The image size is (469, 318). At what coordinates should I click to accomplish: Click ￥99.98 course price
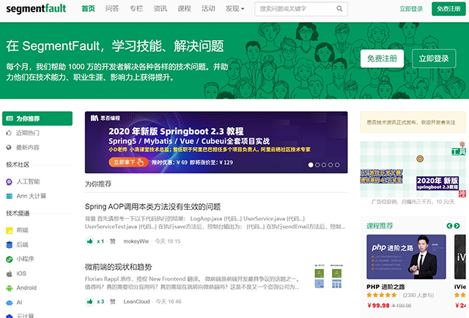pos(378,306)
